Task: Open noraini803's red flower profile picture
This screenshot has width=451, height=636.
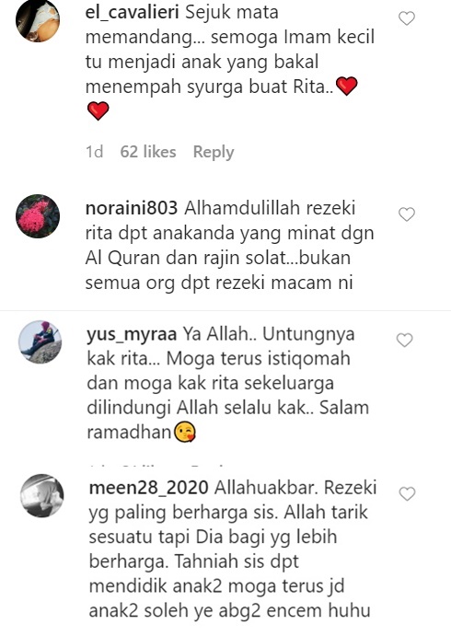Action: pos(38,216)
